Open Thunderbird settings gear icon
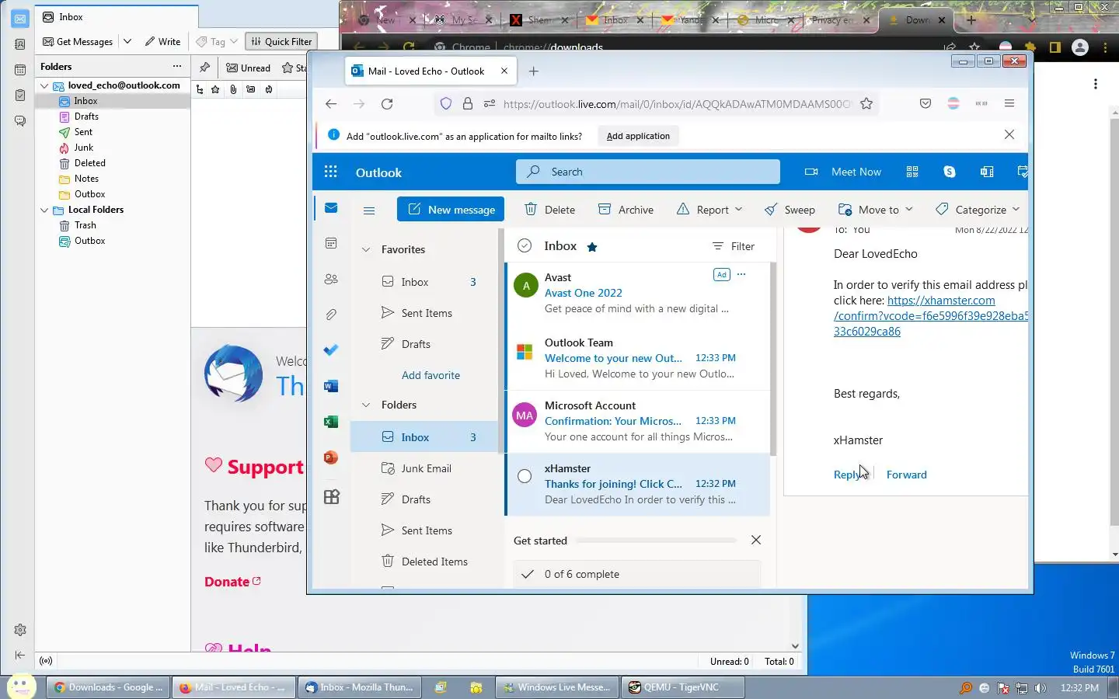Screen dimensions: 1119x699 [x=20, y=630]
